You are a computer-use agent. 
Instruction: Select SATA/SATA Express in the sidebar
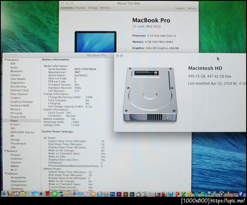pos(22,132)
